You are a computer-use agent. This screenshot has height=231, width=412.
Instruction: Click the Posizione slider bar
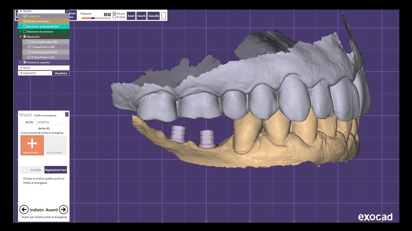96,18
